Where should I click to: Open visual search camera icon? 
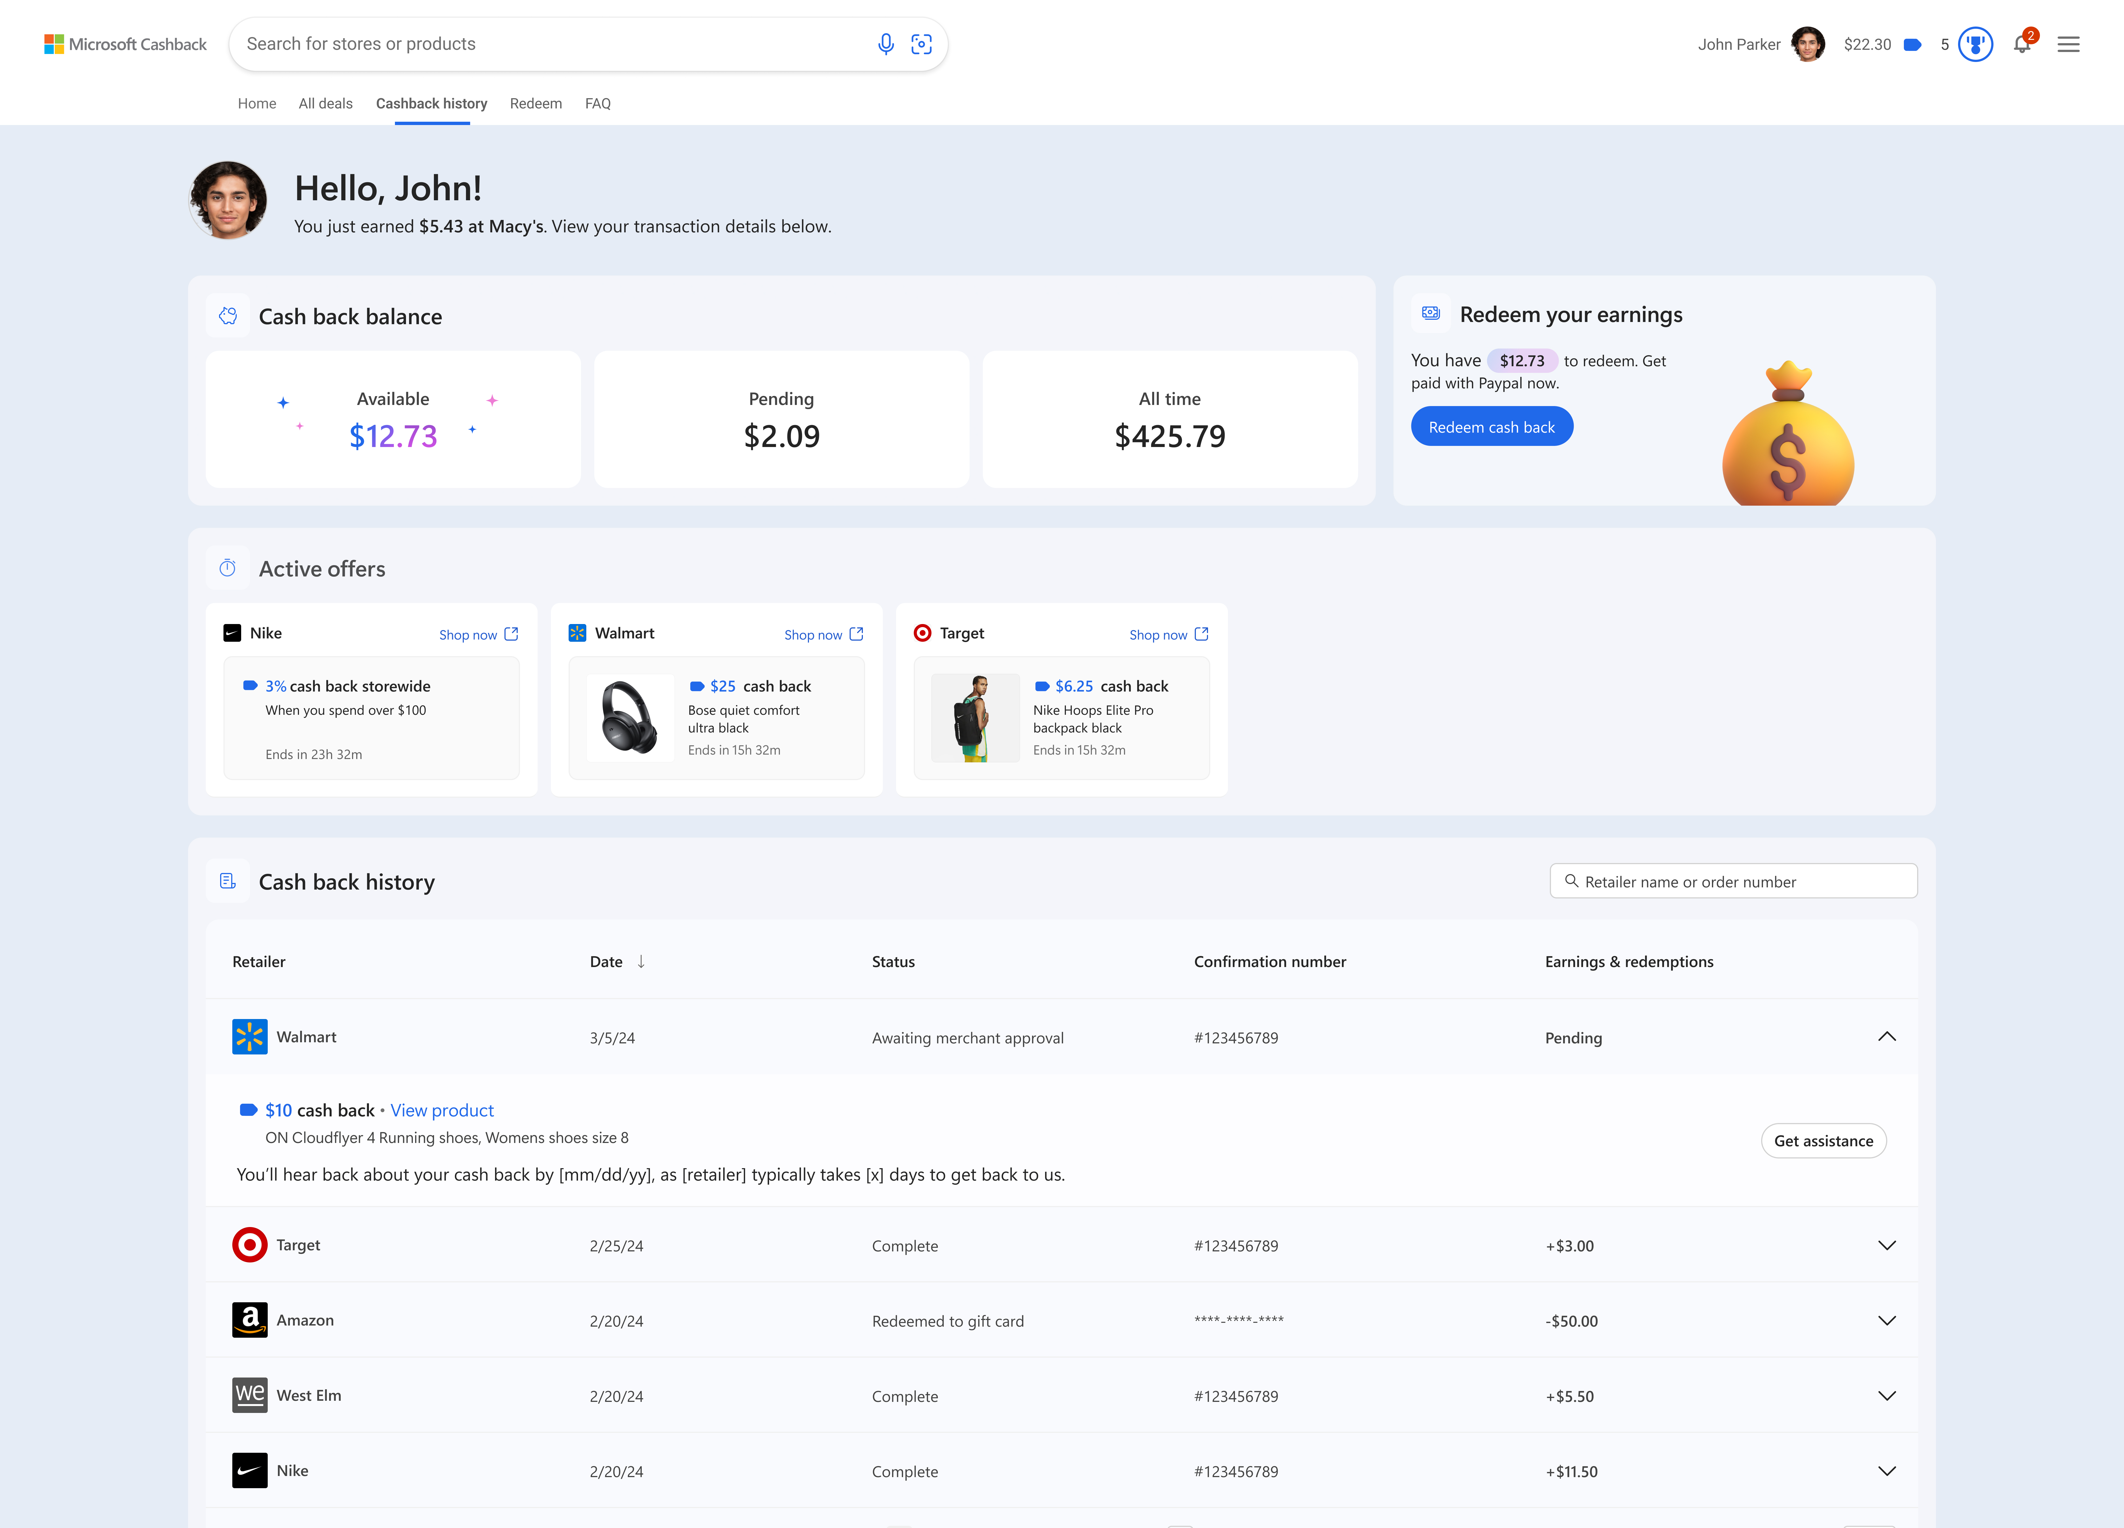coord(922,44)
